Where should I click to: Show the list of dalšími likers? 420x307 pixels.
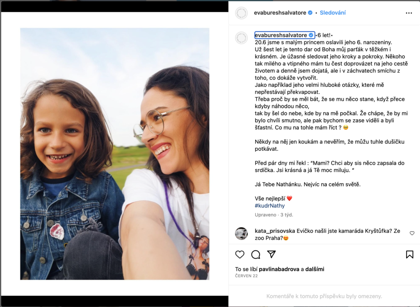(x=315, y=269)
